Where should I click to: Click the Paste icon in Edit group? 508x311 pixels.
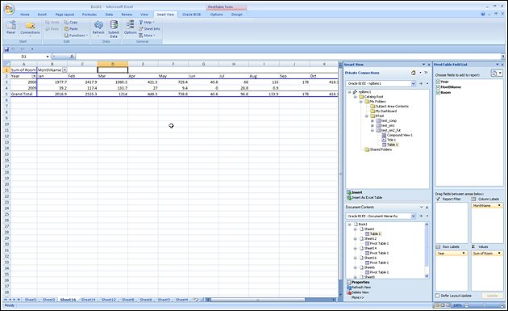click(x=66, y=29)
